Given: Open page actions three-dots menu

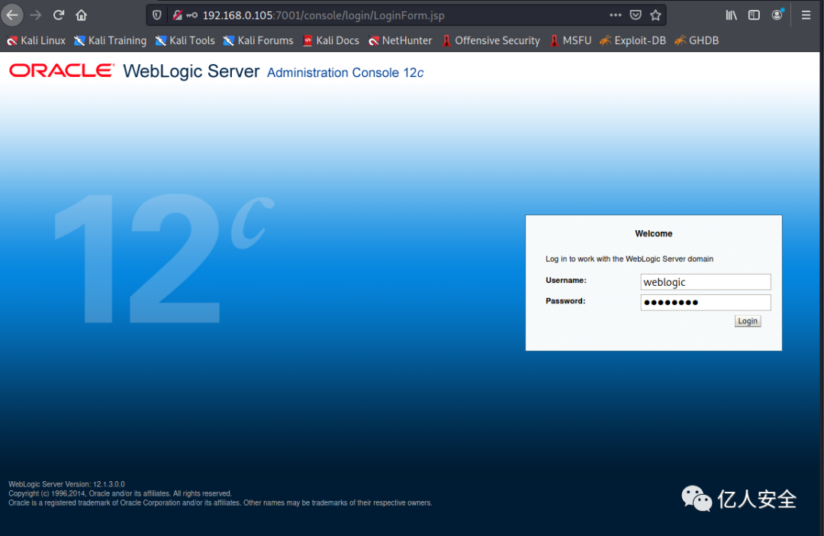Looking at the screenshot, I should click(x=616, y=15).
